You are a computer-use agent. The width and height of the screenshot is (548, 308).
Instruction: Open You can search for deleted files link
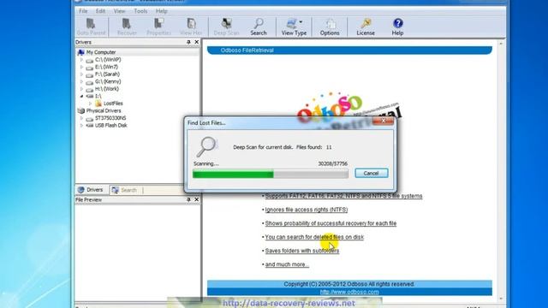point(314,237)
